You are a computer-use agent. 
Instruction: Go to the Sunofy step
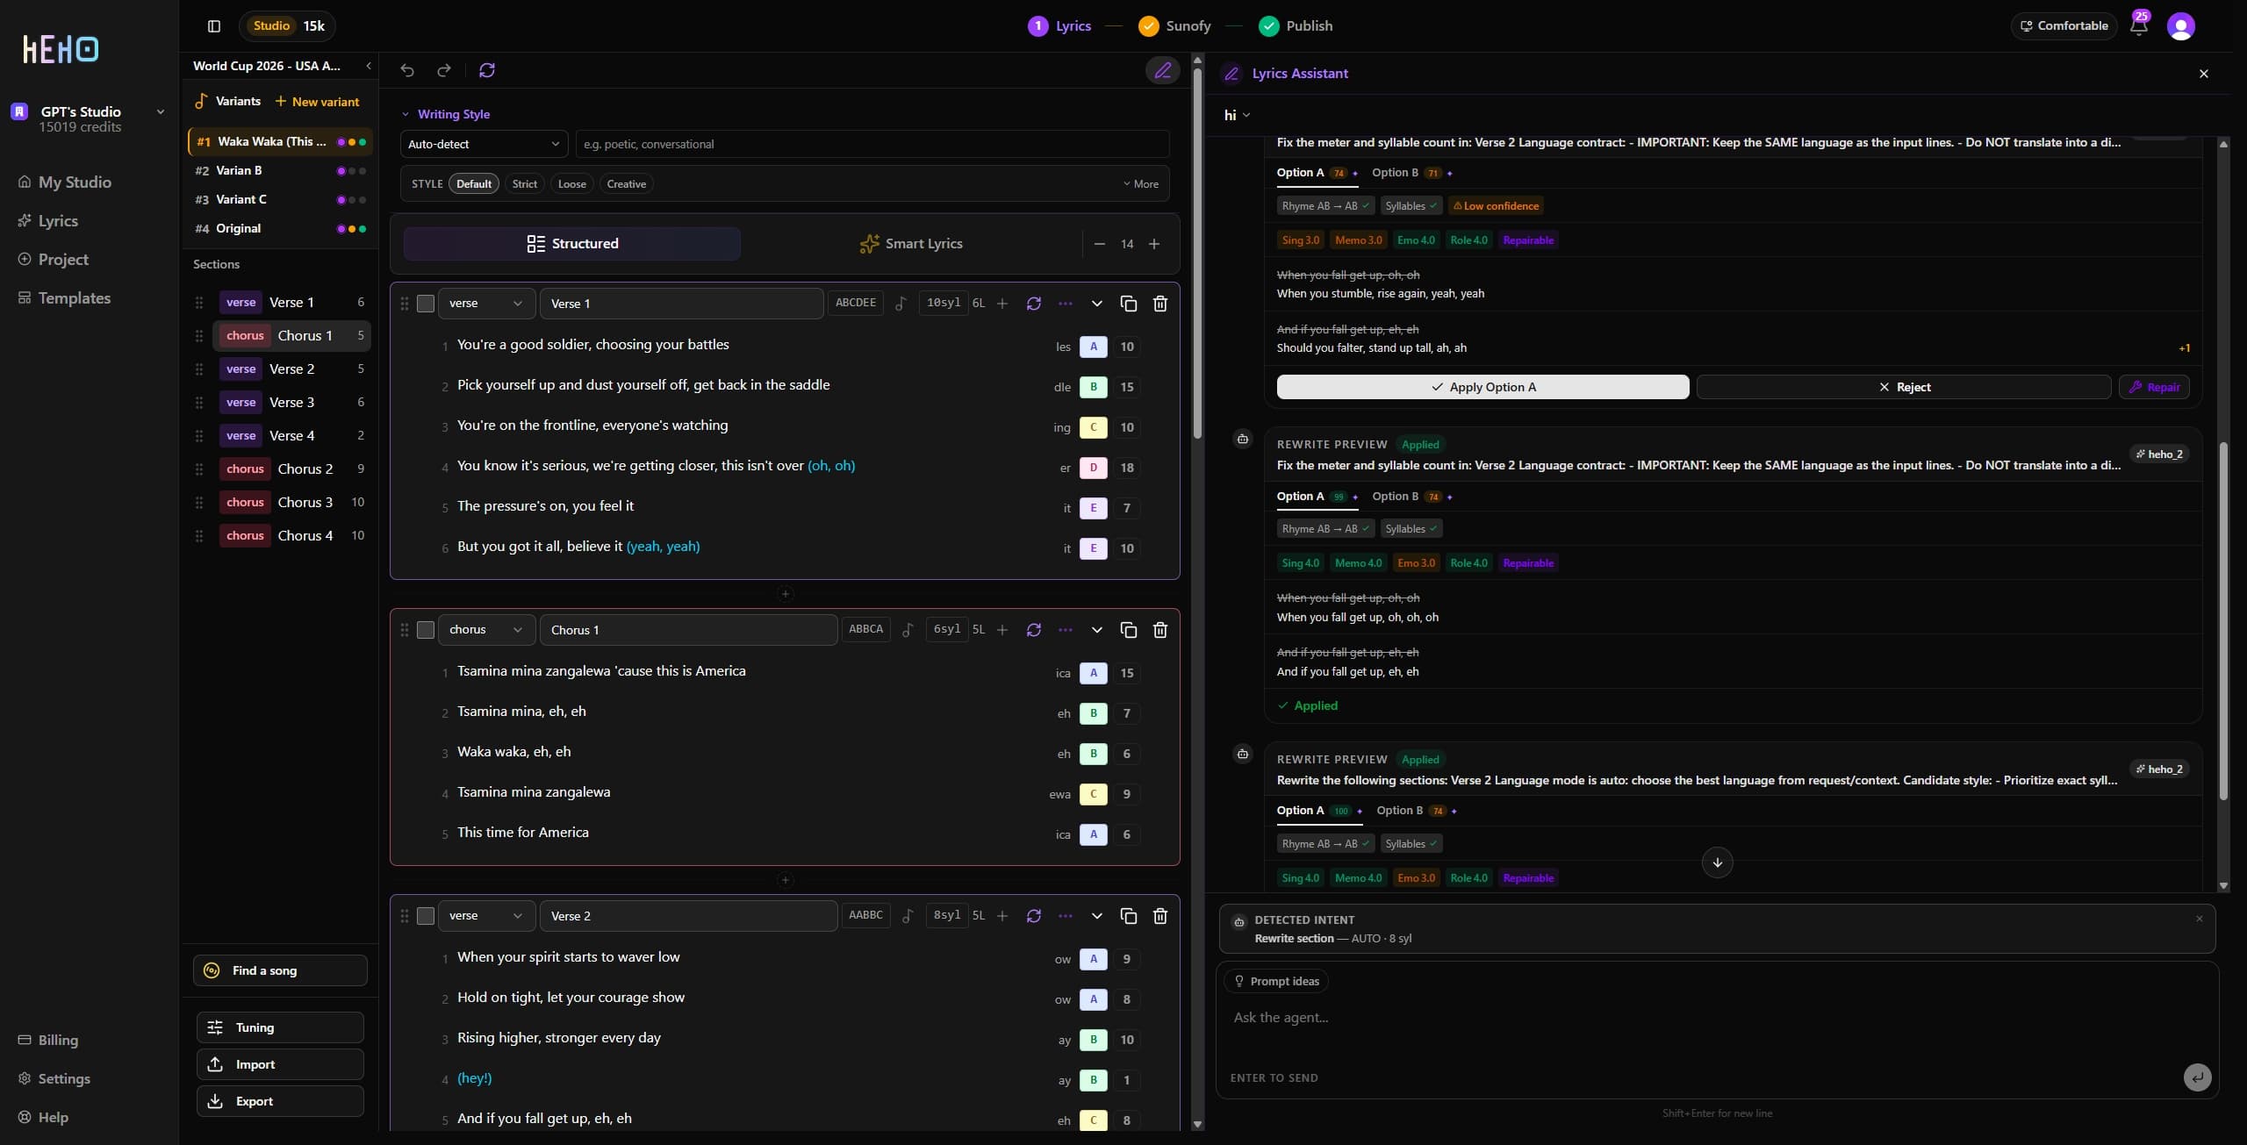click(1174, 26)
